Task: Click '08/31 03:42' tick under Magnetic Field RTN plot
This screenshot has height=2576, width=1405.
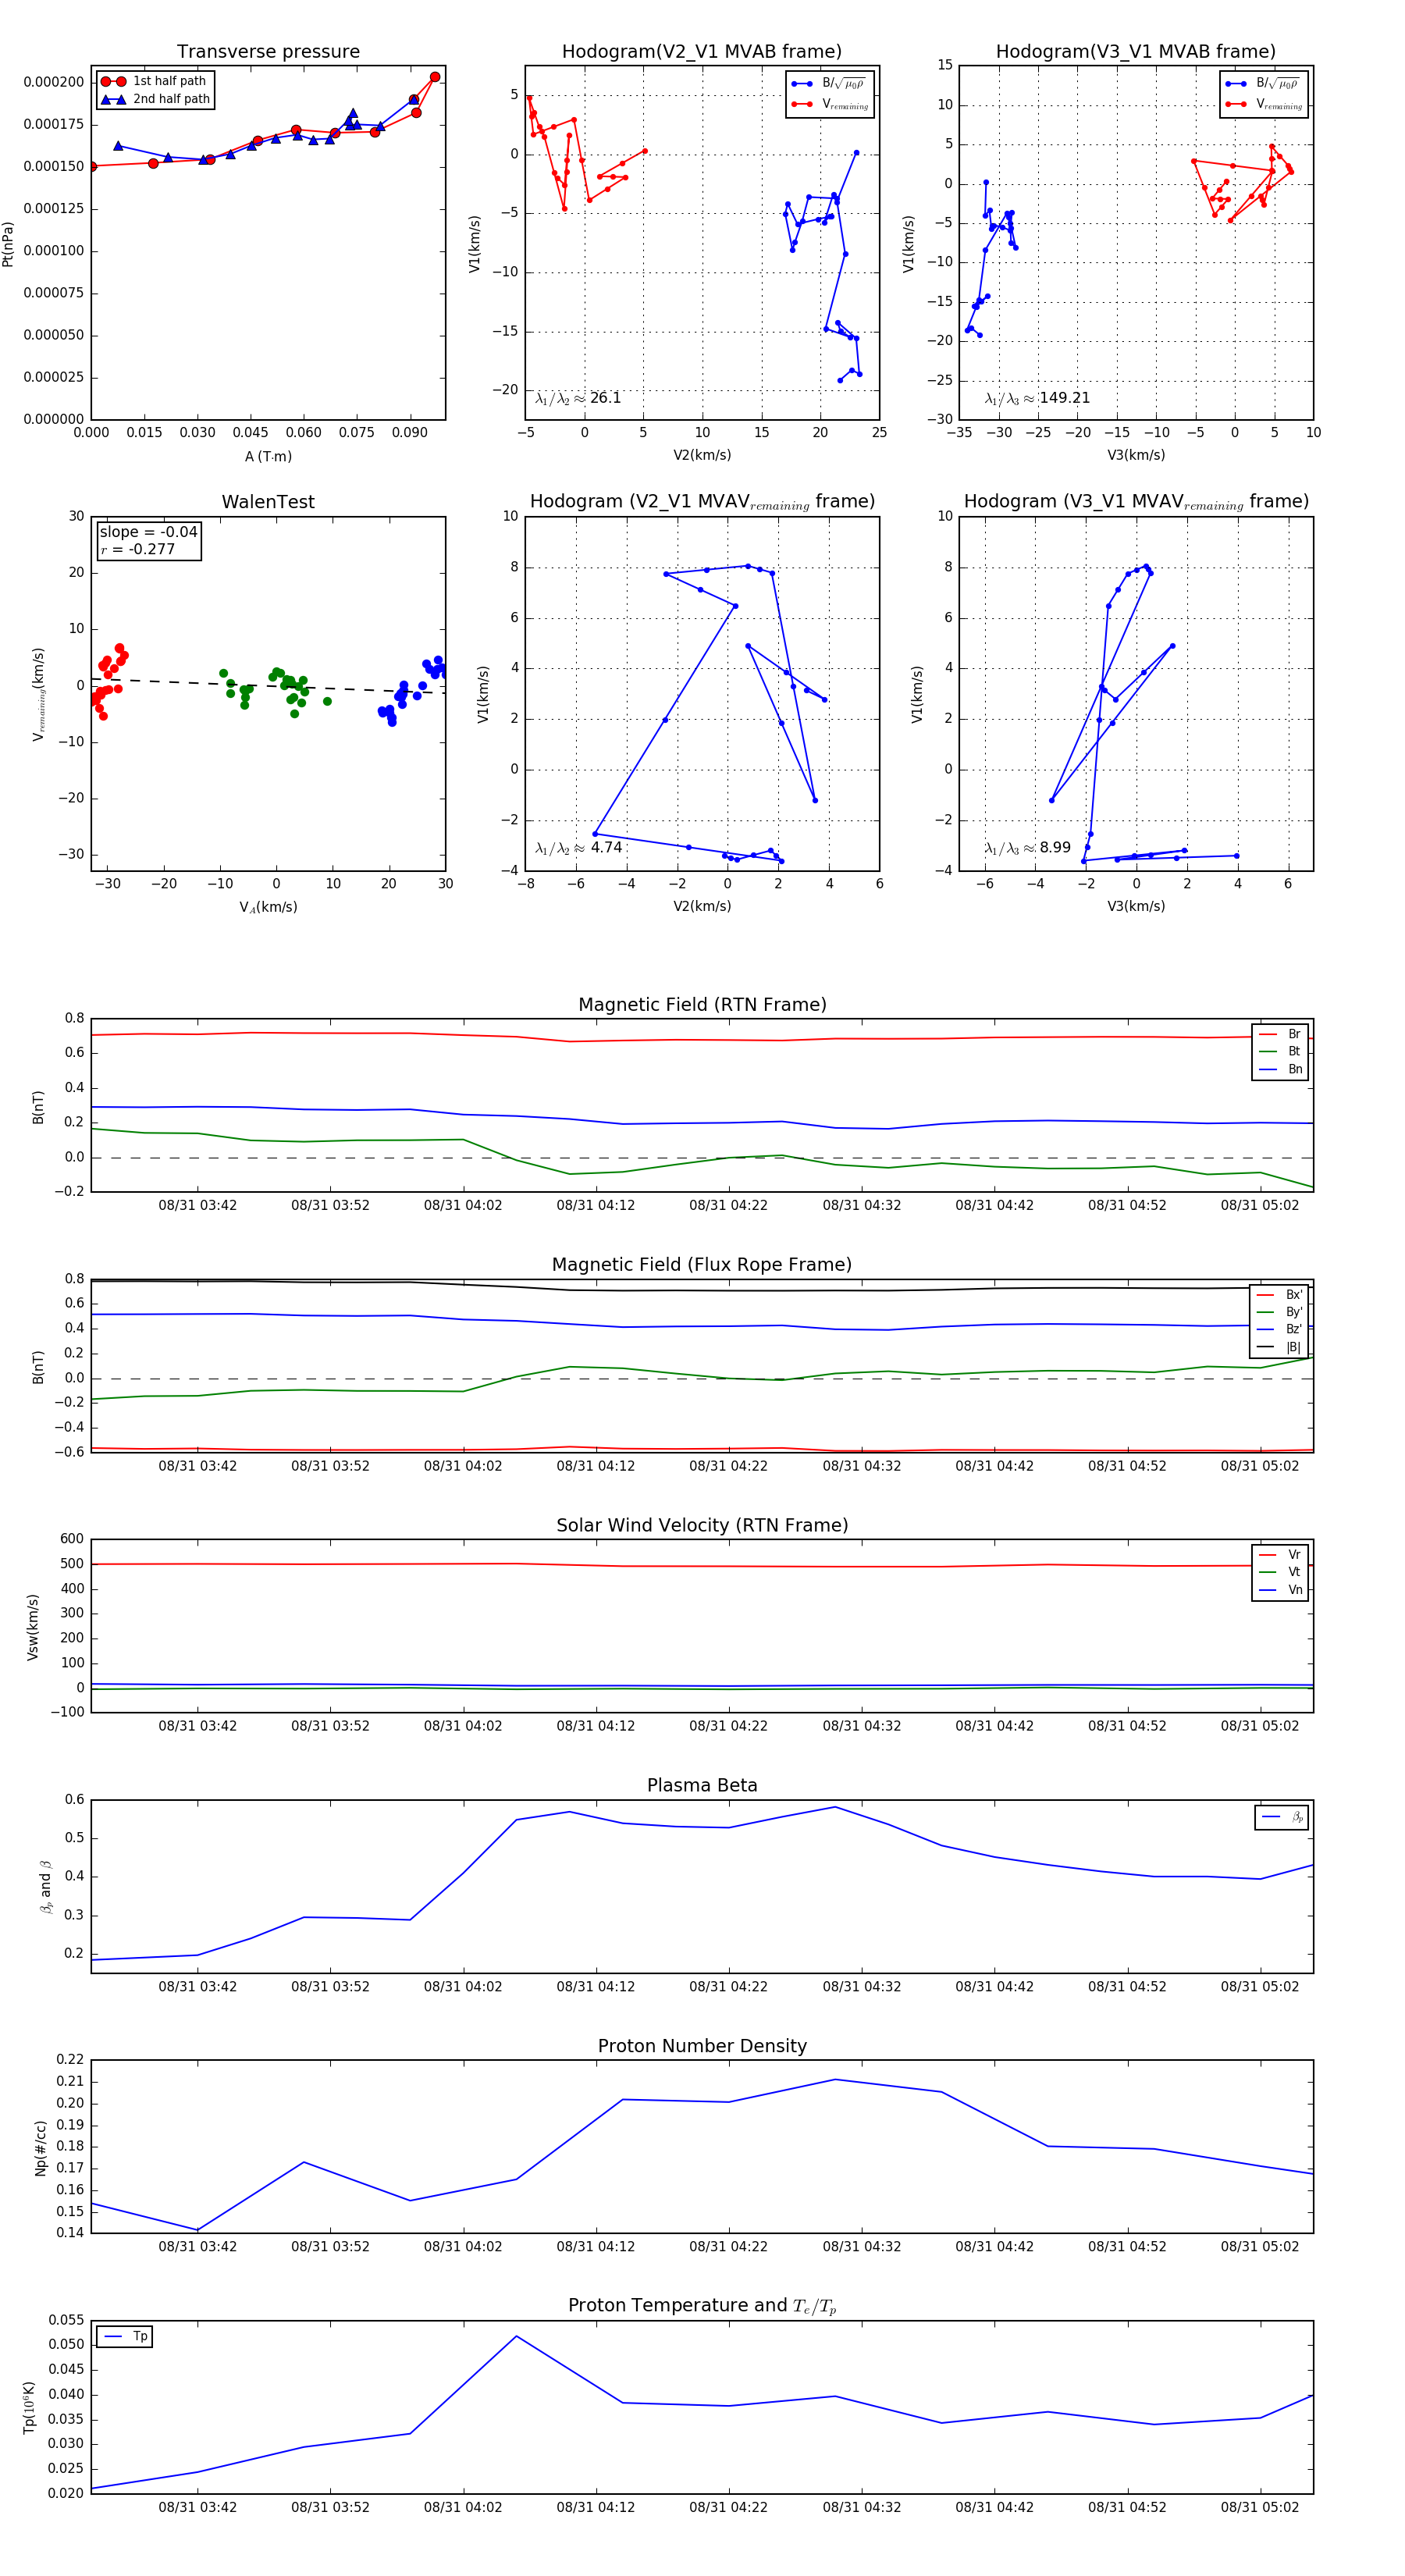Action: point(197,1206)
